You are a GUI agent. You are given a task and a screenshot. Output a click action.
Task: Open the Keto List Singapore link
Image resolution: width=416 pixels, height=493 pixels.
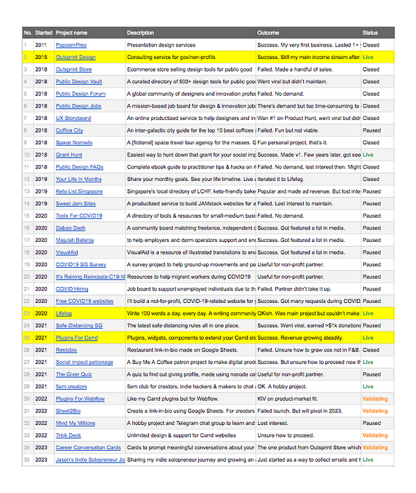tap(79, 191)
